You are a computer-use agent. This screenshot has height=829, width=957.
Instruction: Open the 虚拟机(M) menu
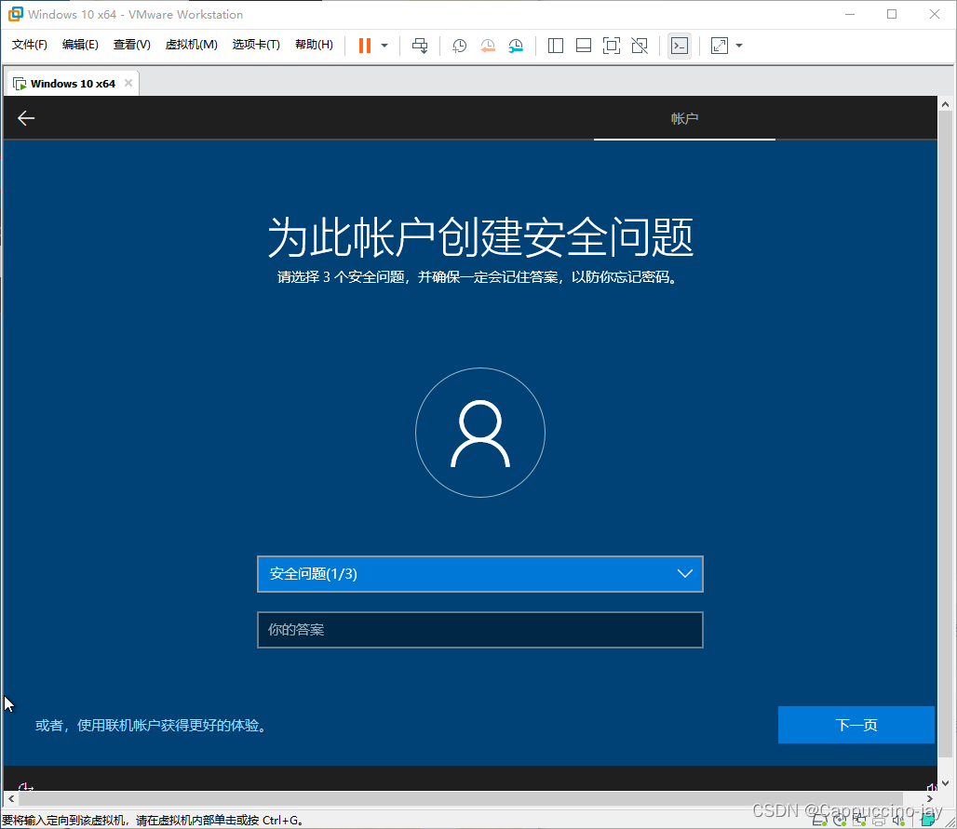click(x=191, y=45)
